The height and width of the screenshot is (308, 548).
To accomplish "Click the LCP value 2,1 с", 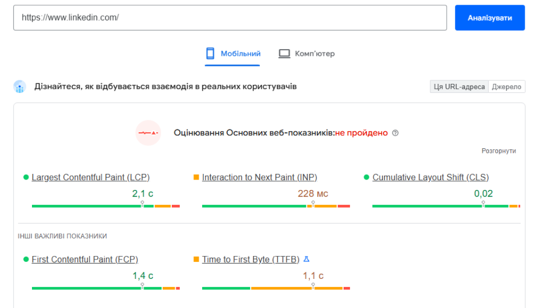I will point(143,193).
